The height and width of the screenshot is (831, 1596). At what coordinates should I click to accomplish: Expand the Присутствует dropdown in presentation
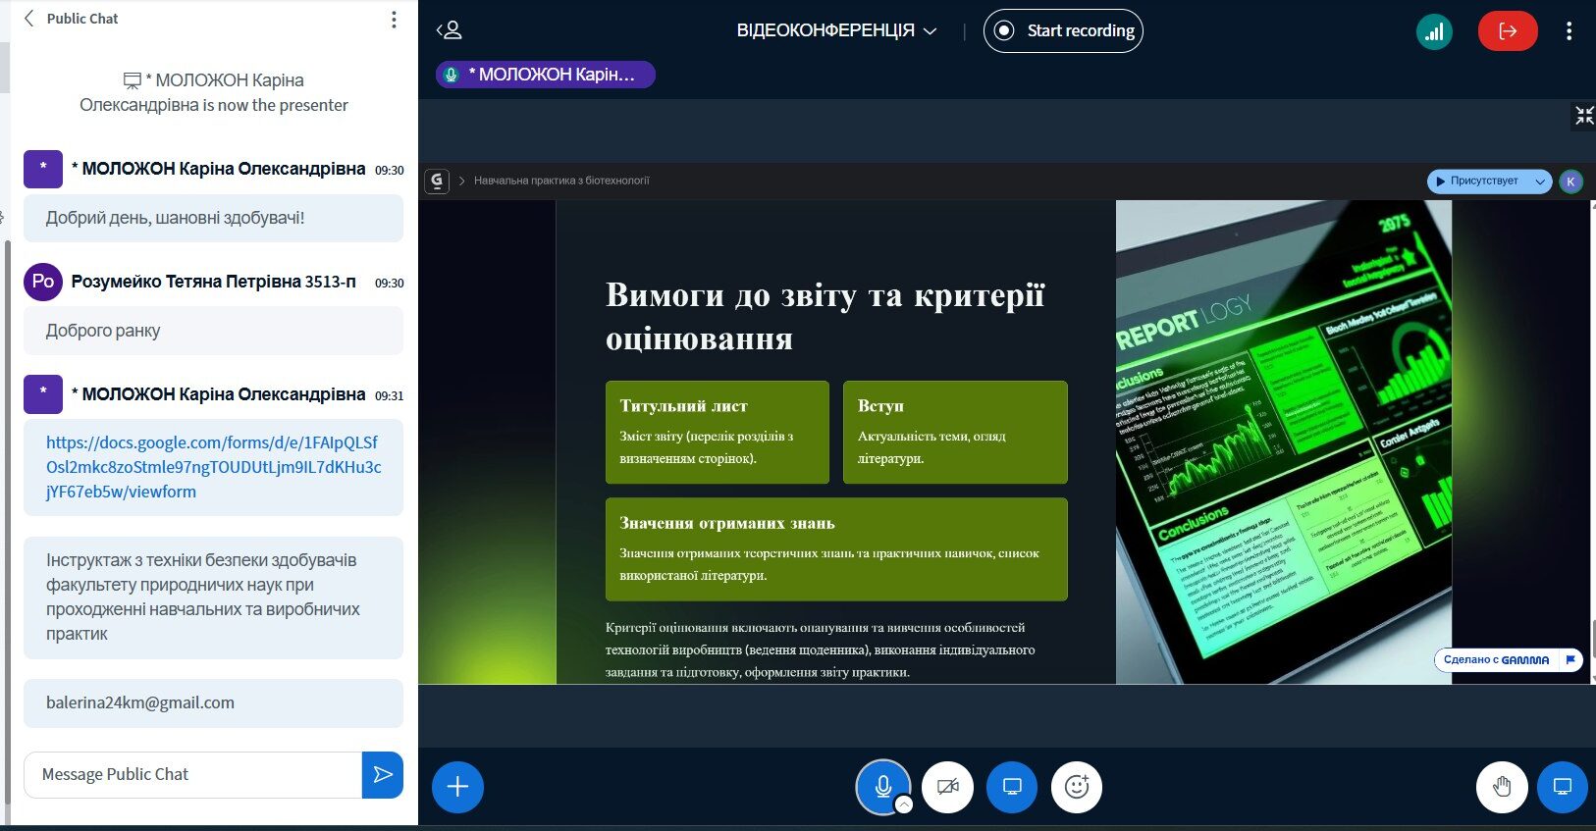1540,182
